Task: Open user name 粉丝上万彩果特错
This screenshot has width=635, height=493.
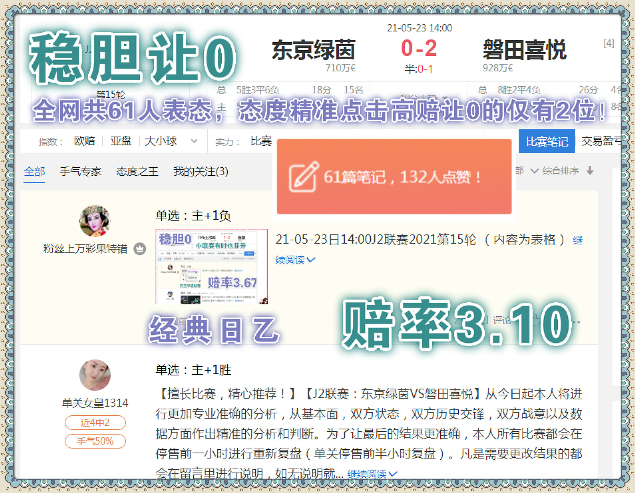Action: (85, 249)
